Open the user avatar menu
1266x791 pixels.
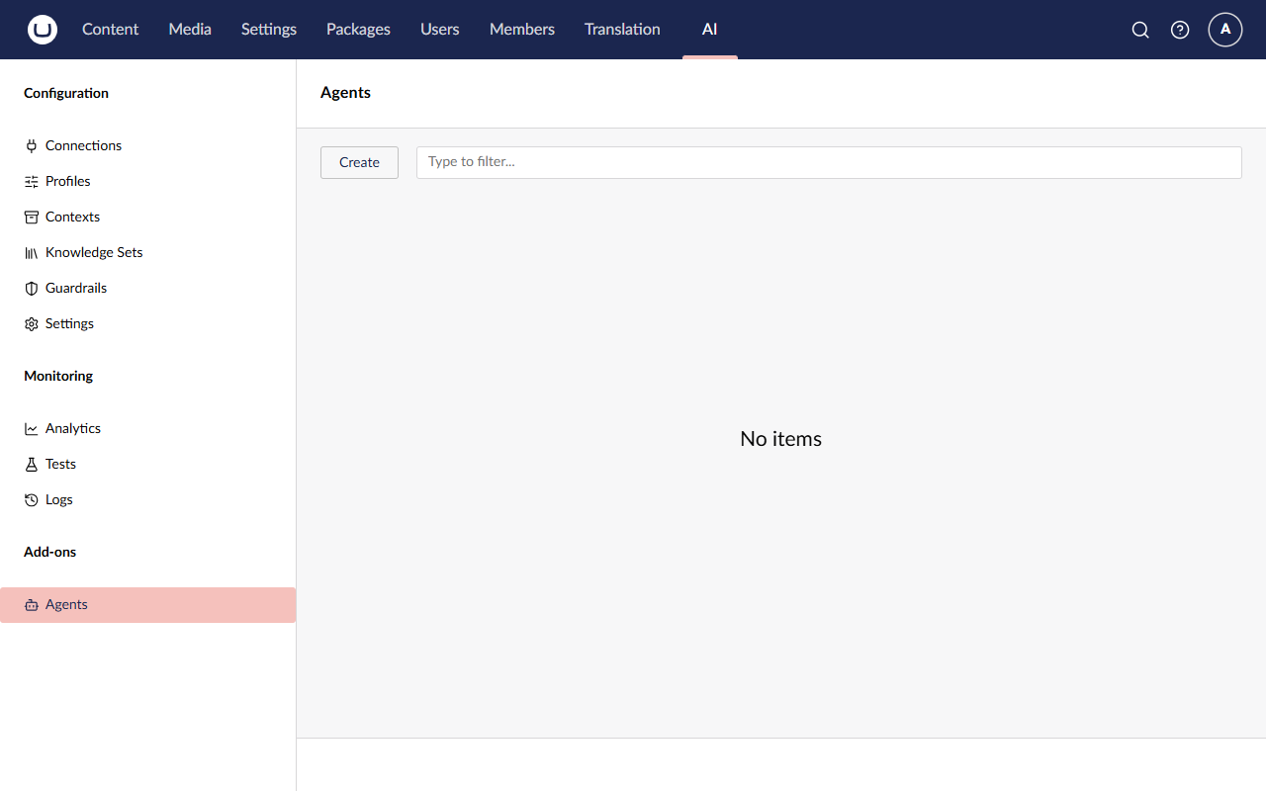tap(1225, 30)
